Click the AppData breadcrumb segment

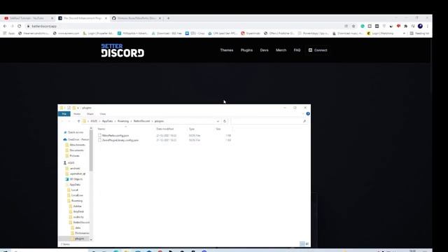tap(107, 121)
